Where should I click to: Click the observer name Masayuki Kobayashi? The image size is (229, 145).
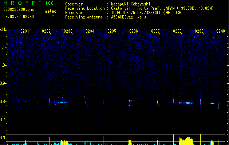pyautogui.click(x=131, y=4)
